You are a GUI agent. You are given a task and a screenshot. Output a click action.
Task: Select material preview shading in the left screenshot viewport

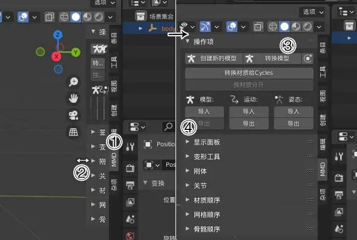pyautogui.click(x=87, y=17)
